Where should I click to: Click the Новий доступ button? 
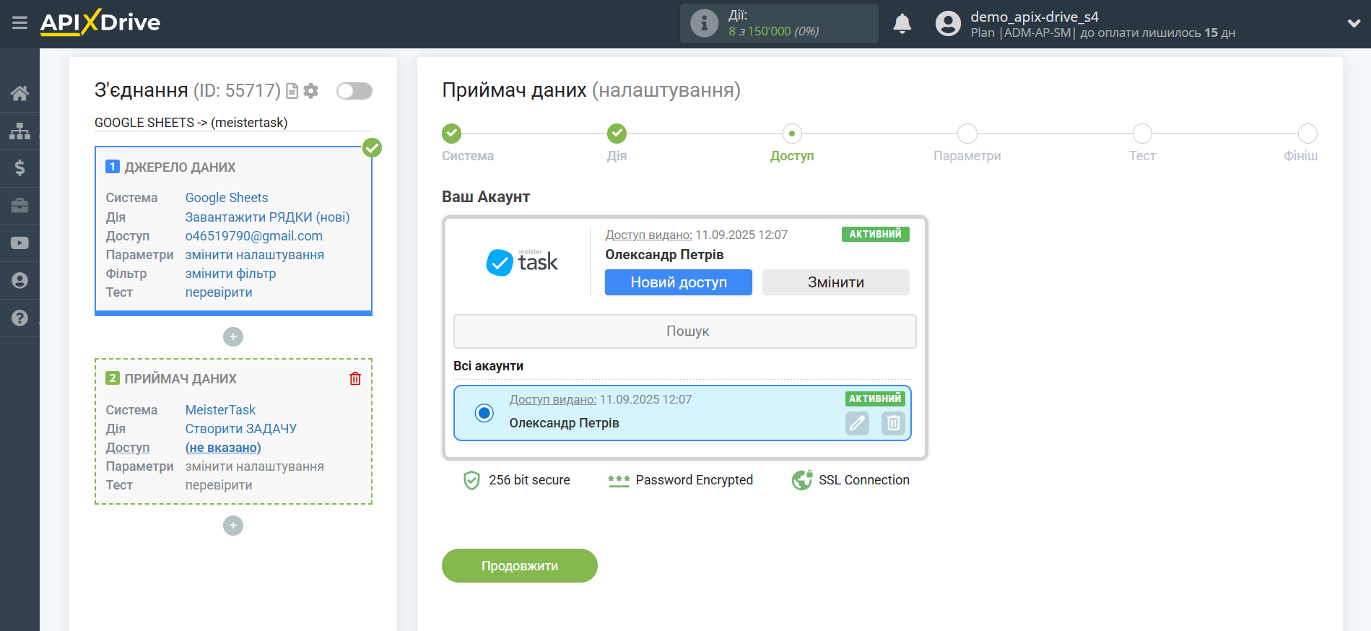[678, 282]
